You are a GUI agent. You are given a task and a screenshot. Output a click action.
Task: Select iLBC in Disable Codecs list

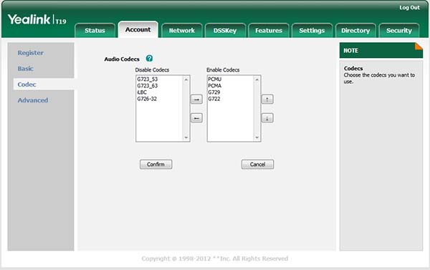pyautogui.click(x=142, y=92)
